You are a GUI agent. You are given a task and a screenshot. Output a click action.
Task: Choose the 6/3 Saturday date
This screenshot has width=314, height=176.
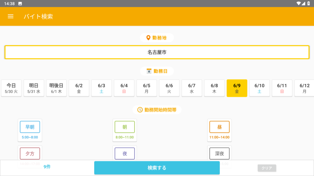point(101,88)
